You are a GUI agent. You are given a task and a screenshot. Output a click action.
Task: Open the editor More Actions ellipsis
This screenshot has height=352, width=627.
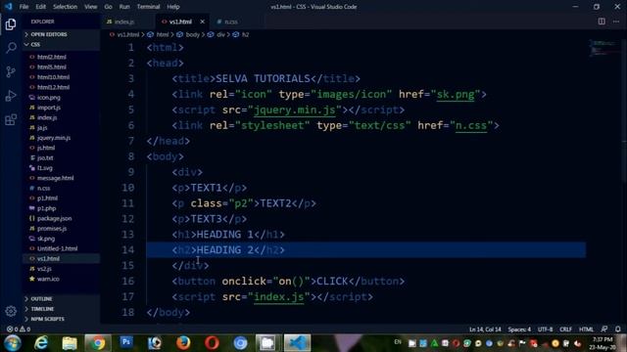(x=616, y=22)
